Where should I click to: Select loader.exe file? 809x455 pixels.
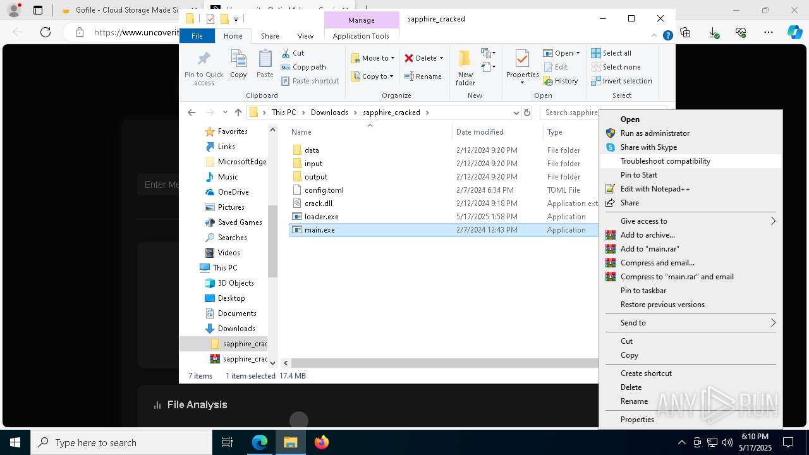tap(321, 217)
